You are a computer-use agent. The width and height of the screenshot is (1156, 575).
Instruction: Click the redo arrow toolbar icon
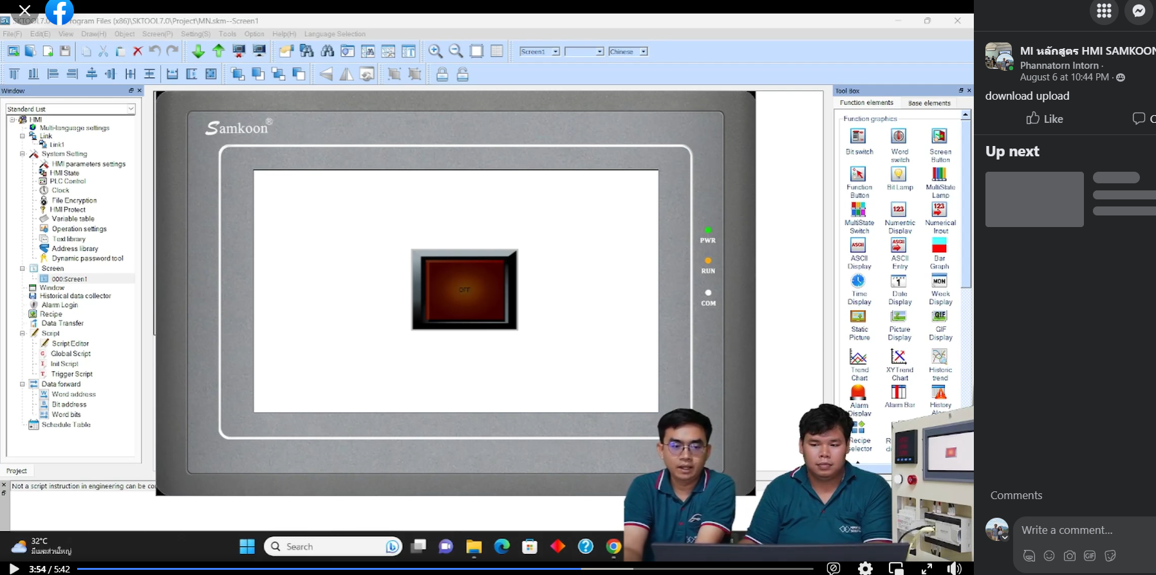coord(172,51)
